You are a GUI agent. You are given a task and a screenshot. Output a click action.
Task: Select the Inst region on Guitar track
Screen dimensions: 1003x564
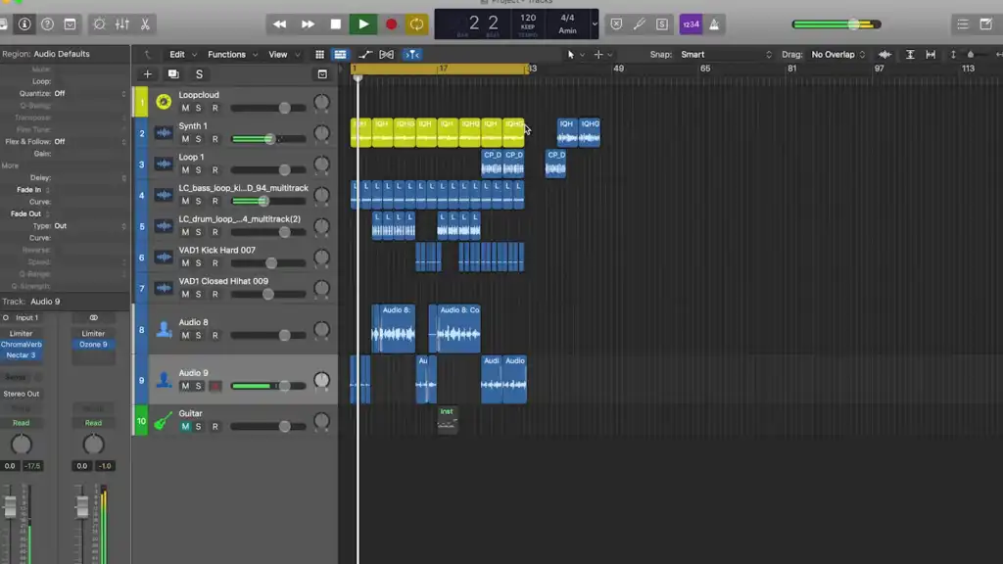(x=447, y=419)
